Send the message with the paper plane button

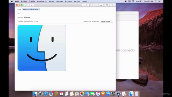(x=26, y=5)
